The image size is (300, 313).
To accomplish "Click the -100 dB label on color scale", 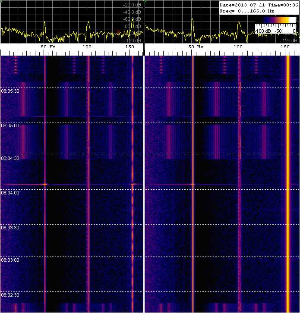I will point(262,31).
